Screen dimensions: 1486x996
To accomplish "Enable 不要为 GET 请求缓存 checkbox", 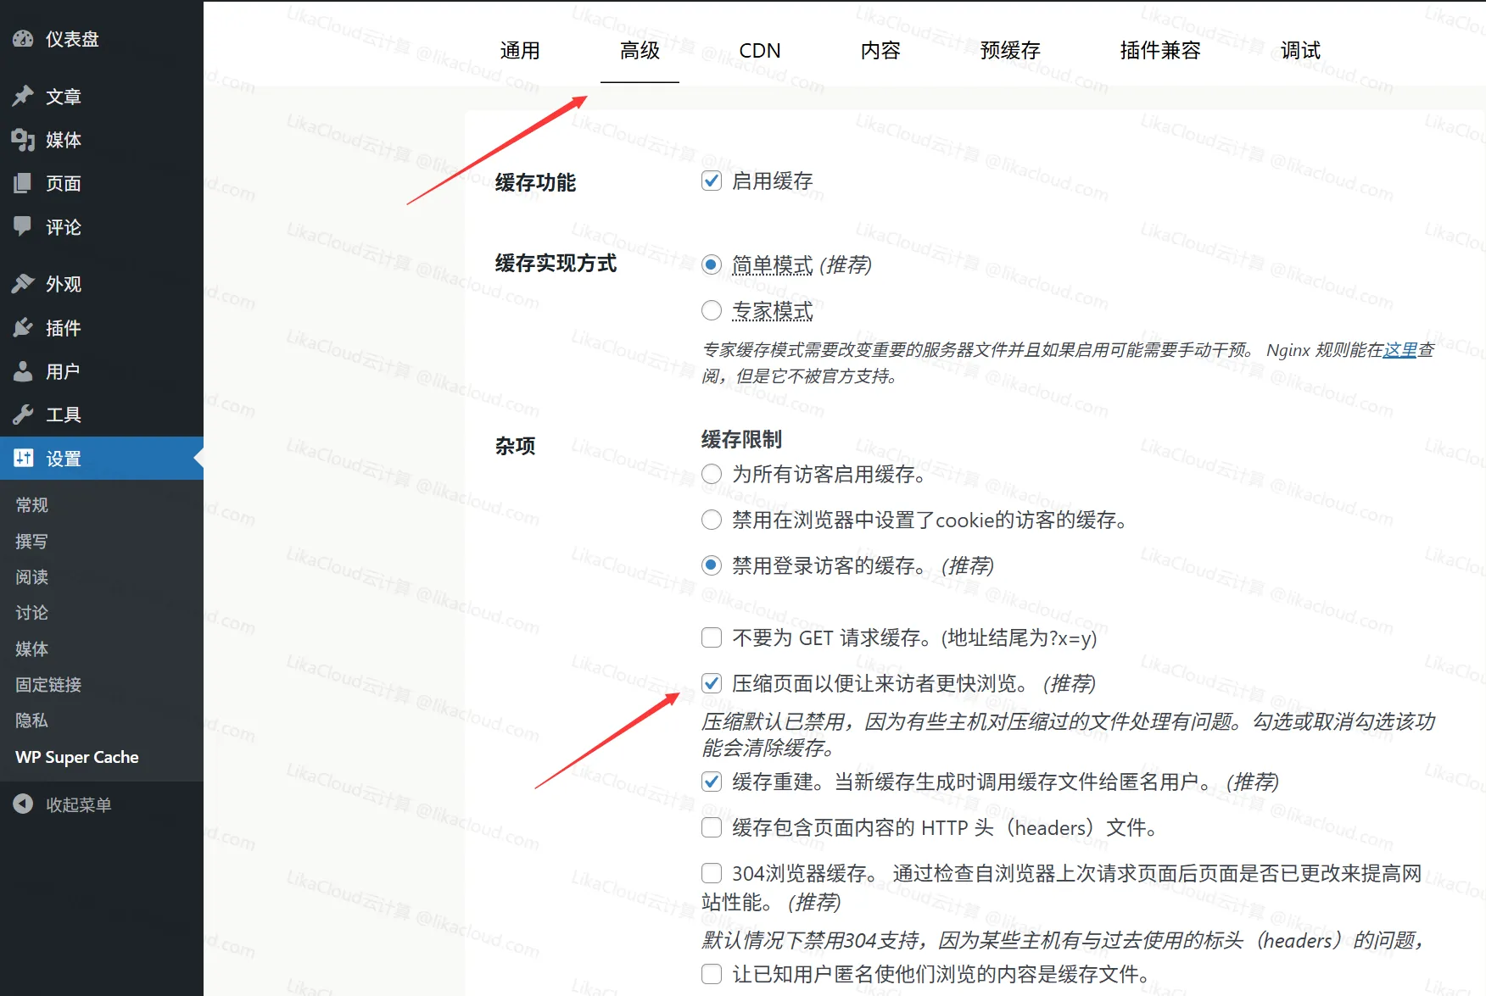I will [x=711, y=637].
